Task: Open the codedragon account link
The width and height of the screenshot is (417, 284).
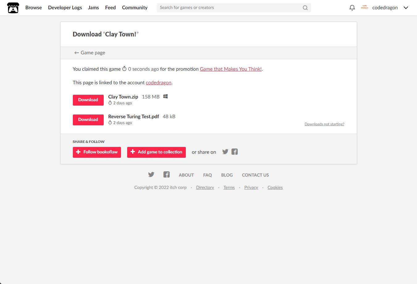Action: [x=159, y=82]
